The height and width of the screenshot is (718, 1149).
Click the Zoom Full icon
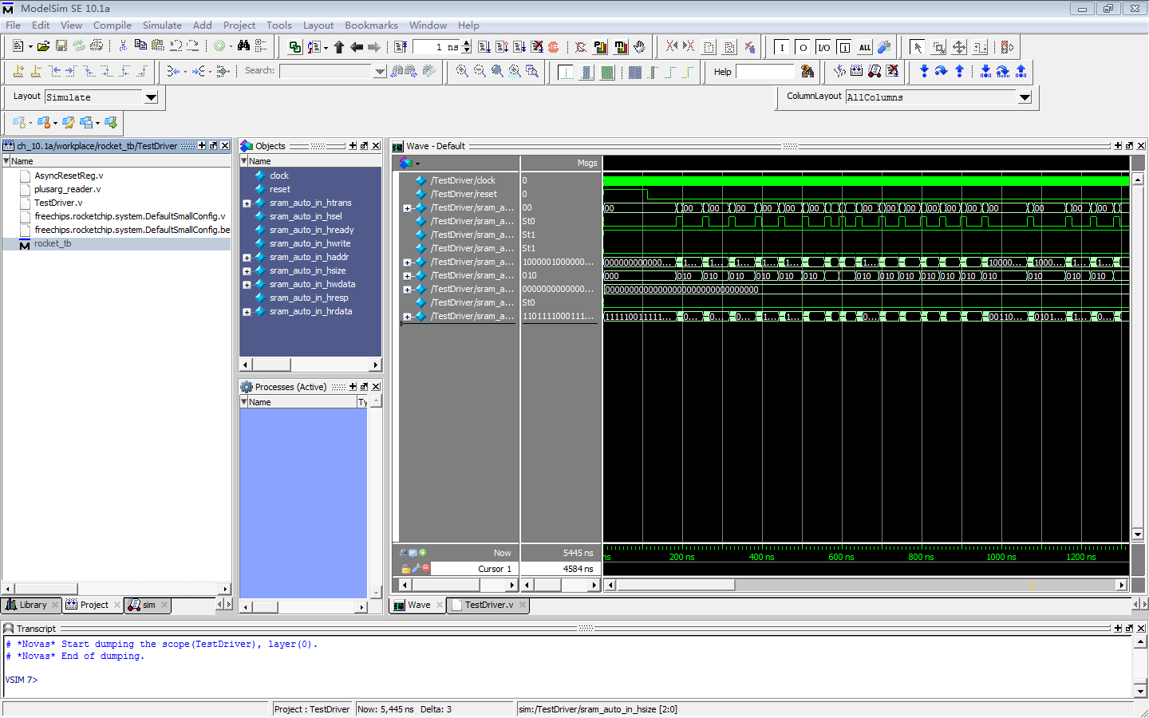497,71
